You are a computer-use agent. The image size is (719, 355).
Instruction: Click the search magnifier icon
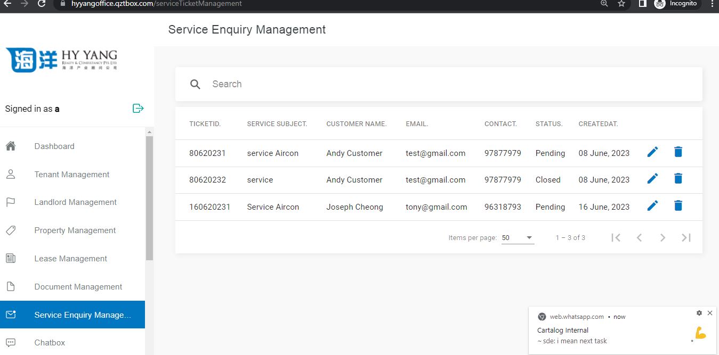point(196,84)
